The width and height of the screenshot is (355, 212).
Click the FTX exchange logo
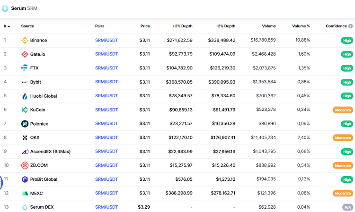coord(25,68)
